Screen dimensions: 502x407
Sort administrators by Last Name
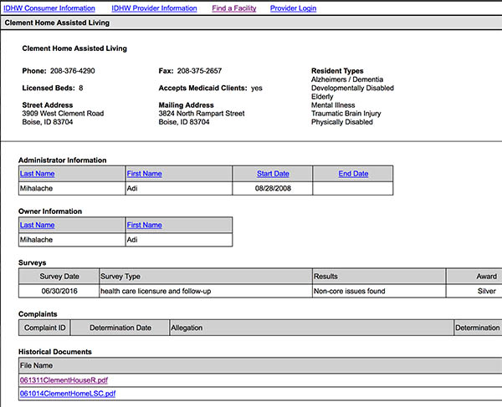click(37, 174)
